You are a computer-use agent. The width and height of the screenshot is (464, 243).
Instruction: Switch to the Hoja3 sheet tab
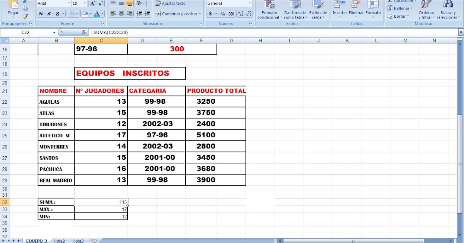[x=78, y=241]
